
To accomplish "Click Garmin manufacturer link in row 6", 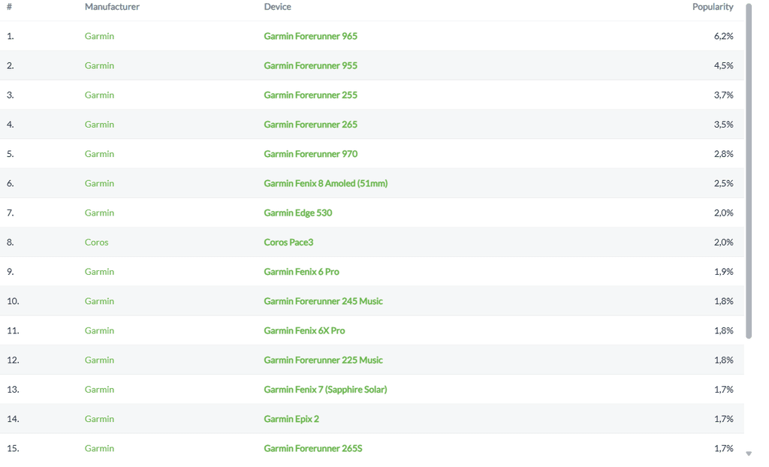I will tap(99, 183).
